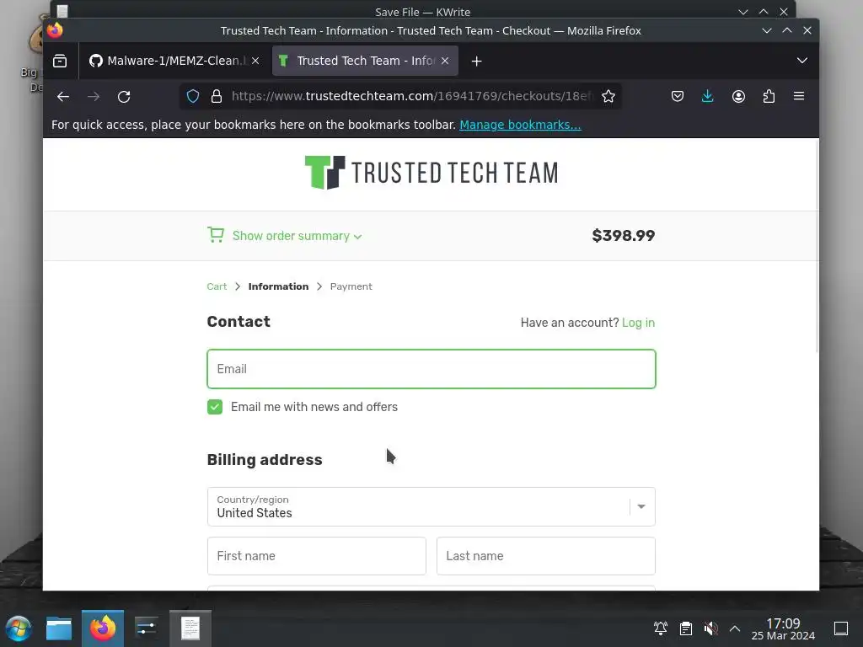Open Firefox account menu

(738, 96)
